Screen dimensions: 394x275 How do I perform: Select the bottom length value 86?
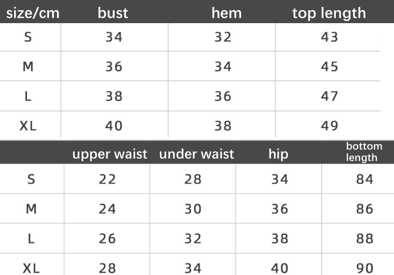point(364,209)
